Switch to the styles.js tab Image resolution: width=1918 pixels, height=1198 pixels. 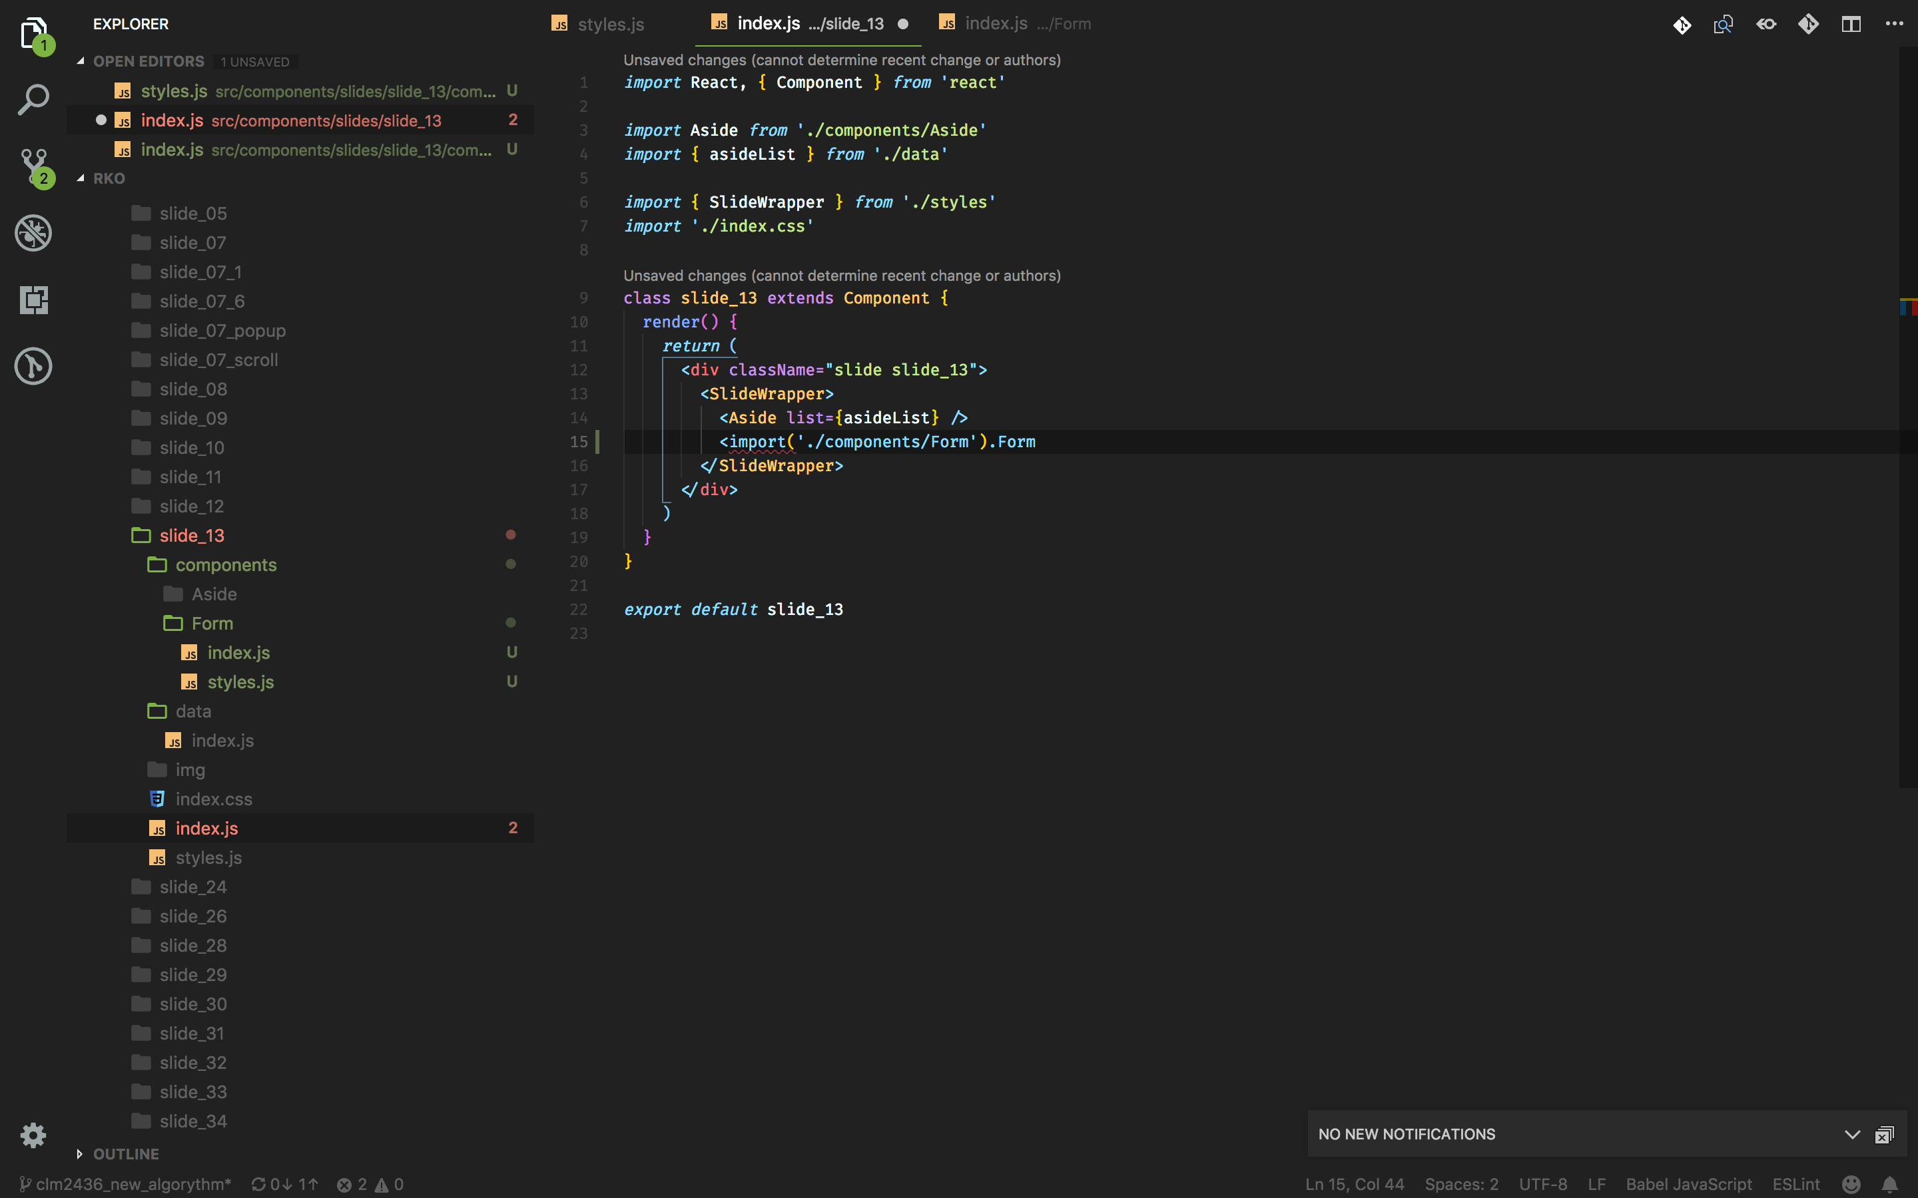coord(610,24)
